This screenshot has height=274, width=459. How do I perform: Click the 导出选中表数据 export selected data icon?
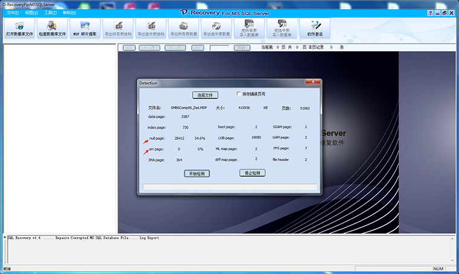click(216, 28)
